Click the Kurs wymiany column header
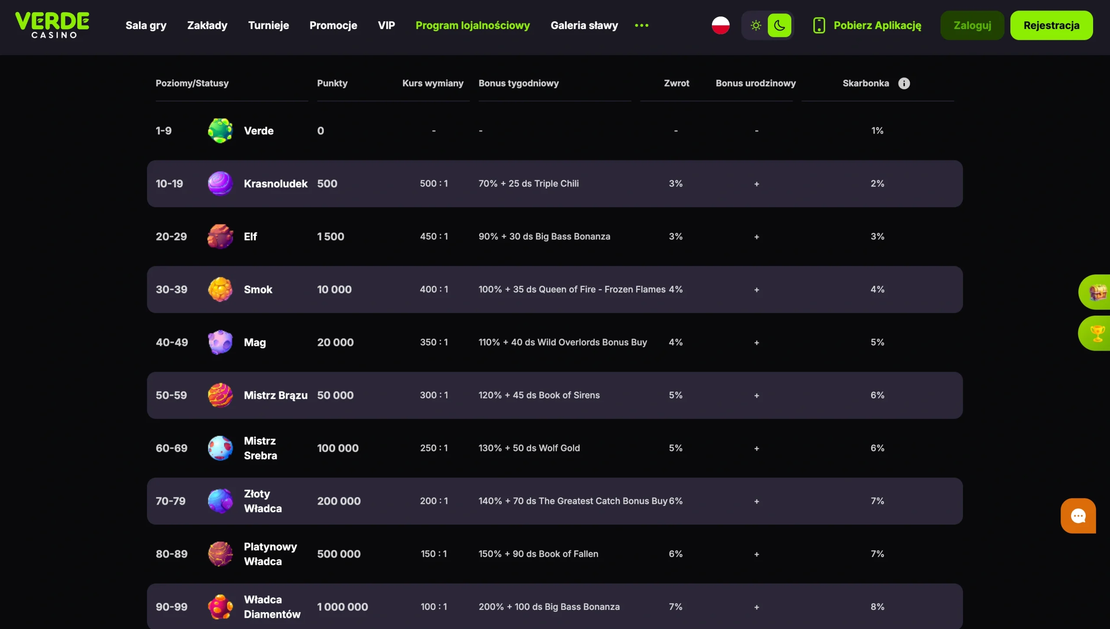Viewport: 1110px width, 629px height. pos(433,83)
